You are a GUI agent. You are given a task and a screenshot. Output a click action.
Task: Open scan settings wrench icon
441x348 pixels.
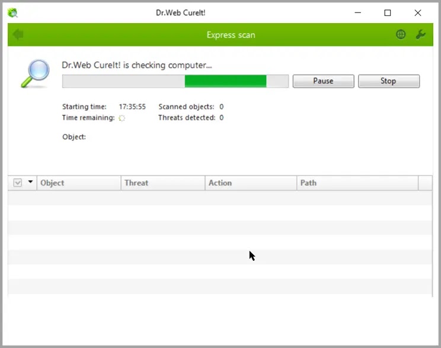pos(420,34)
